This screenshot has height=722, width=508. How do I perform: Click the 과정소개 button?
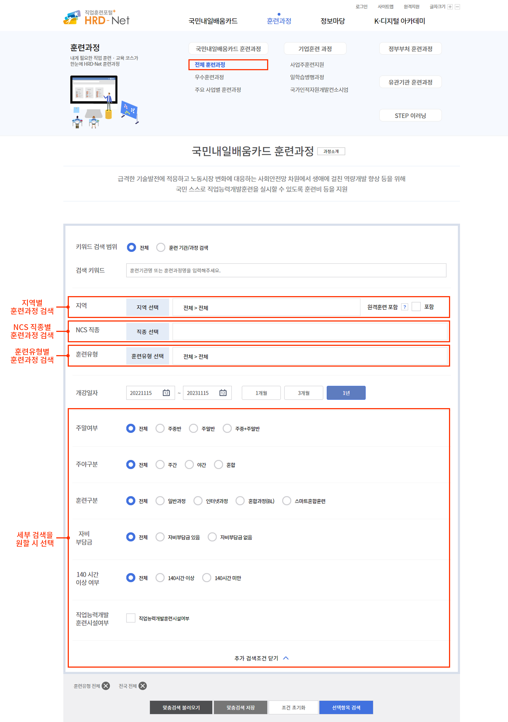331,151
